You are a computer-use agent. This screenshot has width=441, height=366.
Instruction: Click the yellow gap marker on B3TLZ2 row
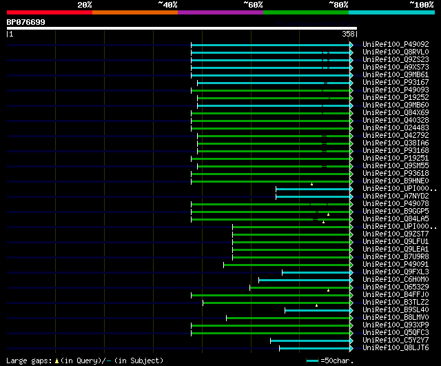[316, 305]
